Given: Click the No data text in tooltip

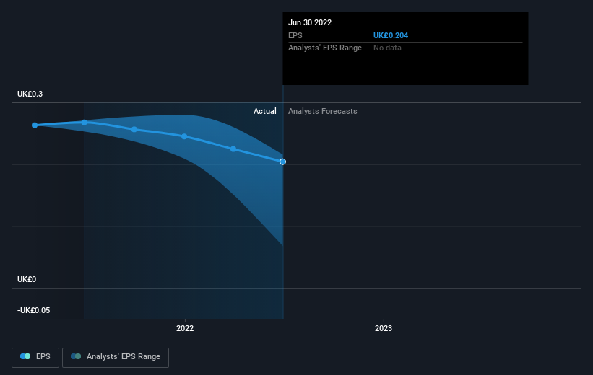Looking at the screenshot, I should 387,48.
